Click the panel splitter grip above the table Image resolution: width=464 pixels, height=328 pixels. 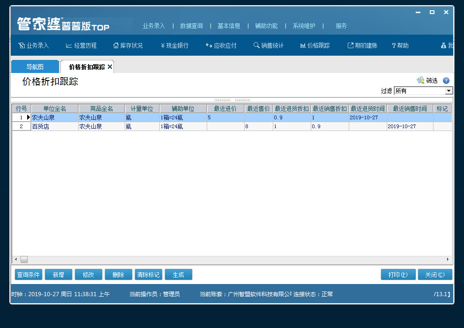[232, 100]
